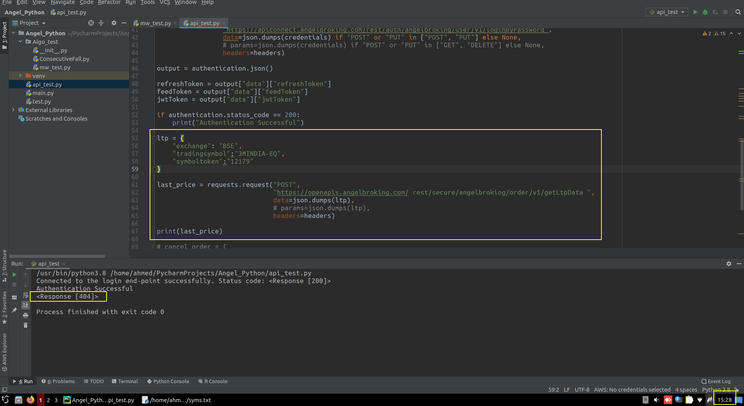Screen dimensions: 744x406
Task: Open Project panel gear options
Action: 114,23
